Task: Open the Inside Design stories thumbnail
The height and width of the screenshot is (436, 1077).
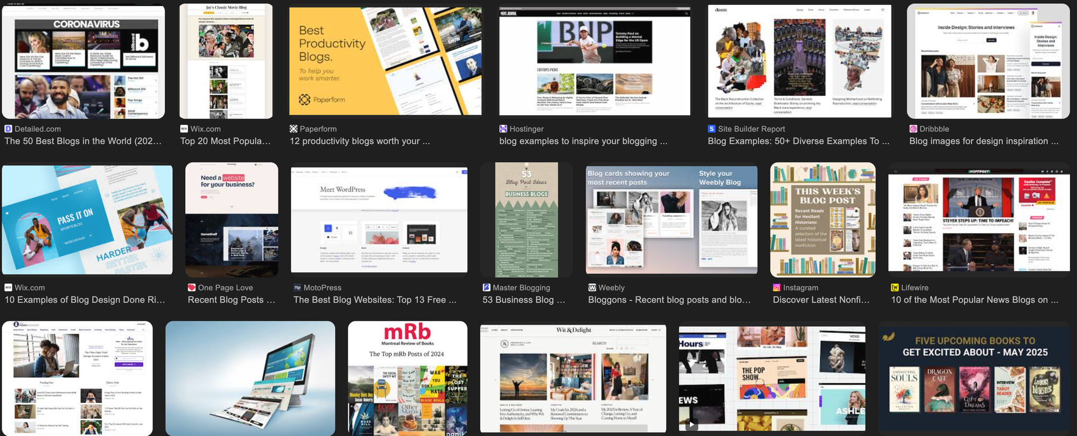Action: (988, 61)
